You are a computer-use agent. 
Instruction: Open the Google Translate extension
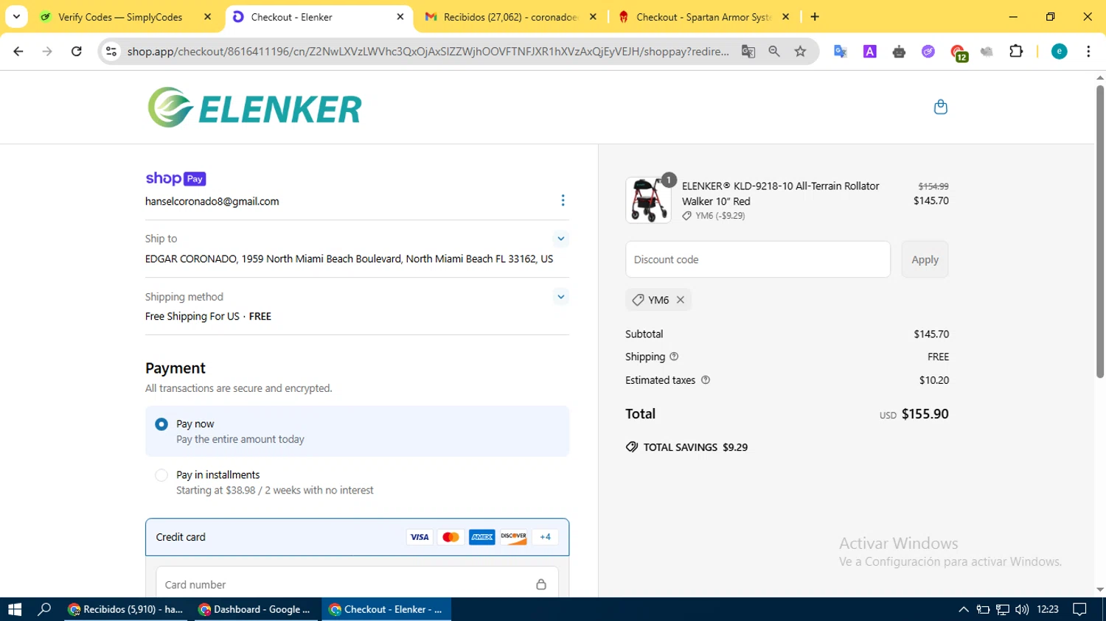[x=840, y=51]
